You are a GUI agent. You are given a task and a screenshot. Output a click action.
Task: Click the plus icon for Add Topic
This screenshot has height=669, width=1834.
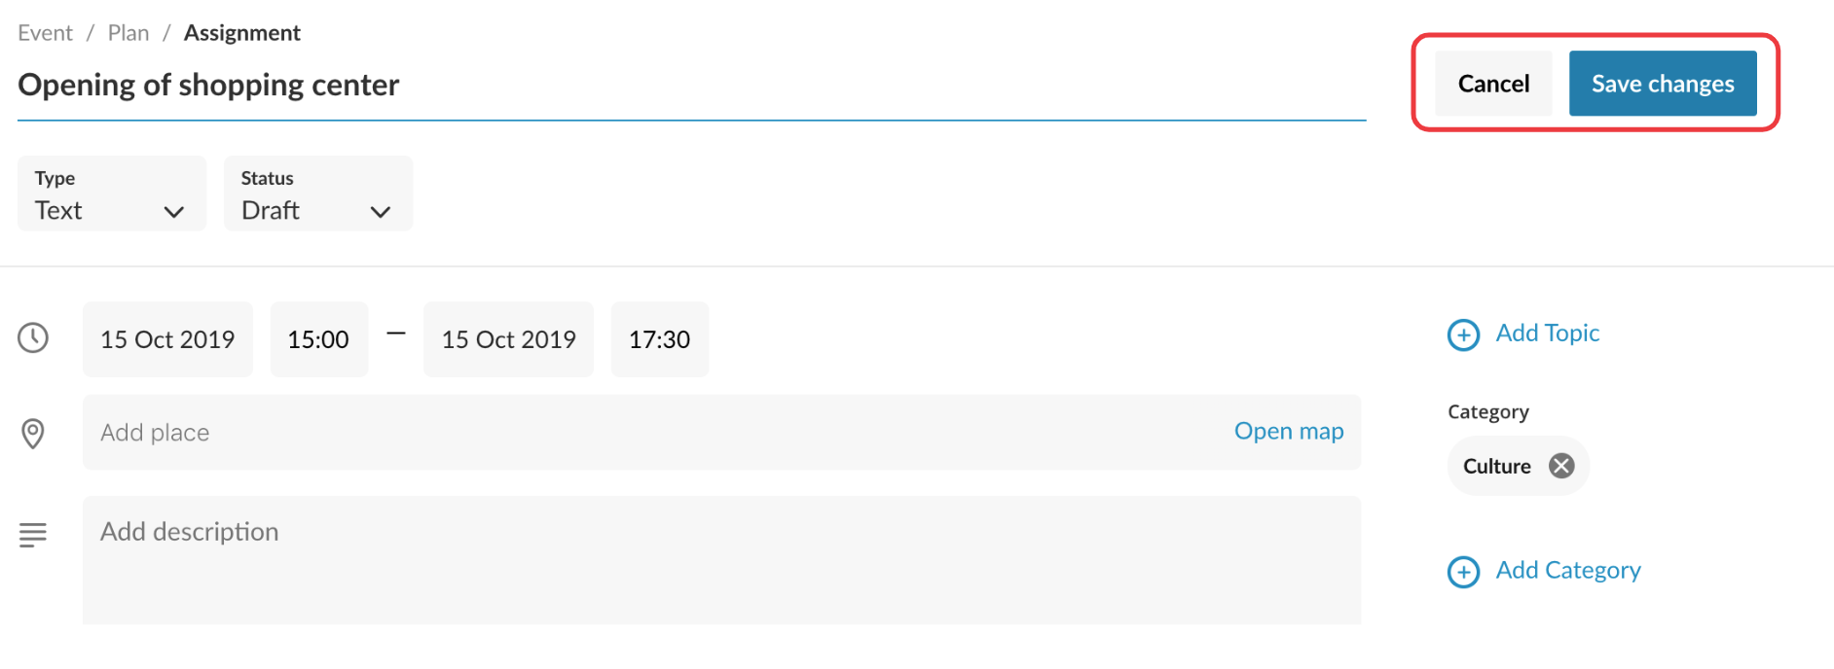click(x=1463, y=334)
